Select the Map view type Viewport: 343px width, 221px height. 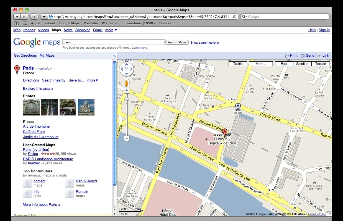[284, 64]
